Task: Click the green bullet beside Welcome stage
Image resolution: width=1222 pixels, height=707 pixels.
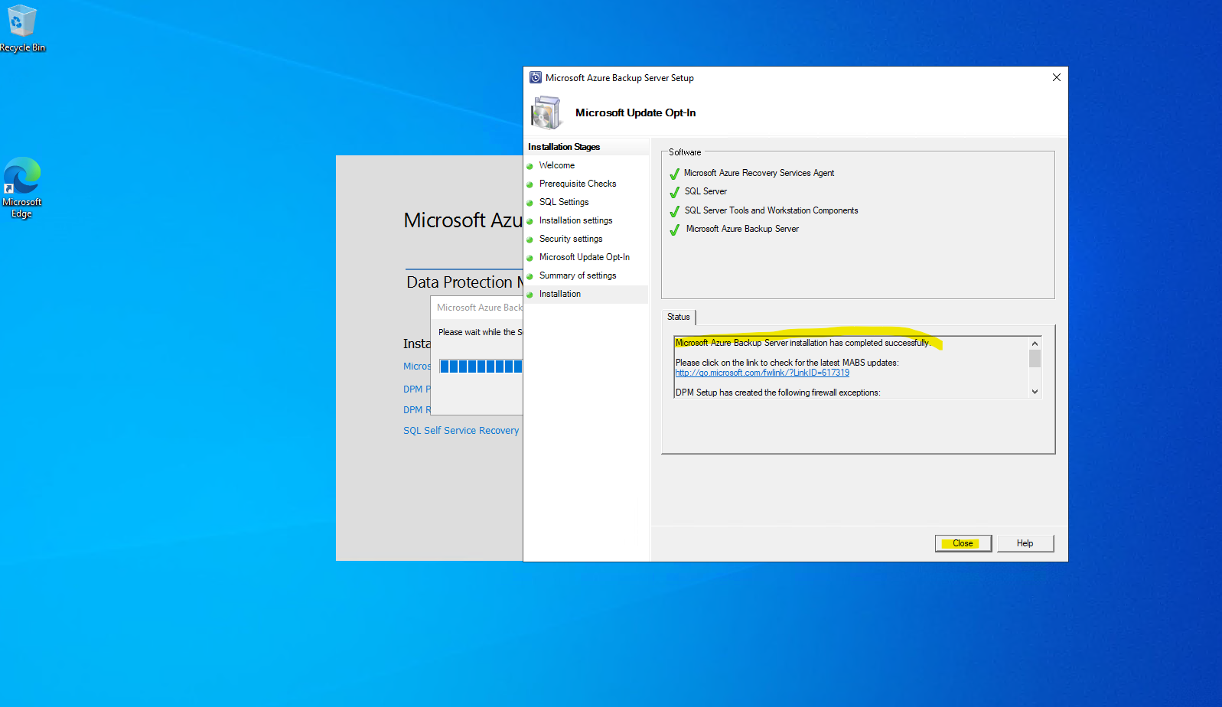Action: coord(530,166)
